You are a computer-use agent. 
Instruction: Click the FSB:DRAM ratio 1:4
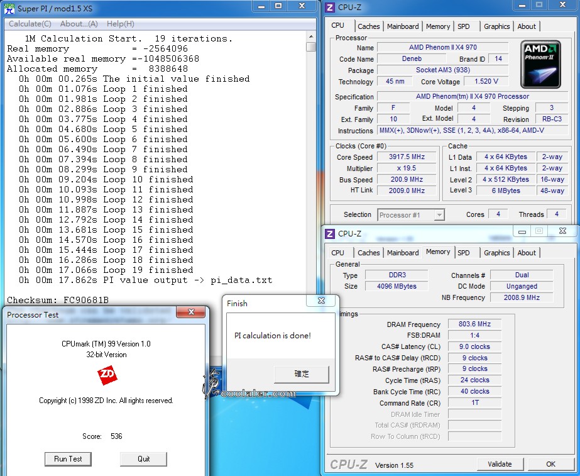click(x=474, y=335)
